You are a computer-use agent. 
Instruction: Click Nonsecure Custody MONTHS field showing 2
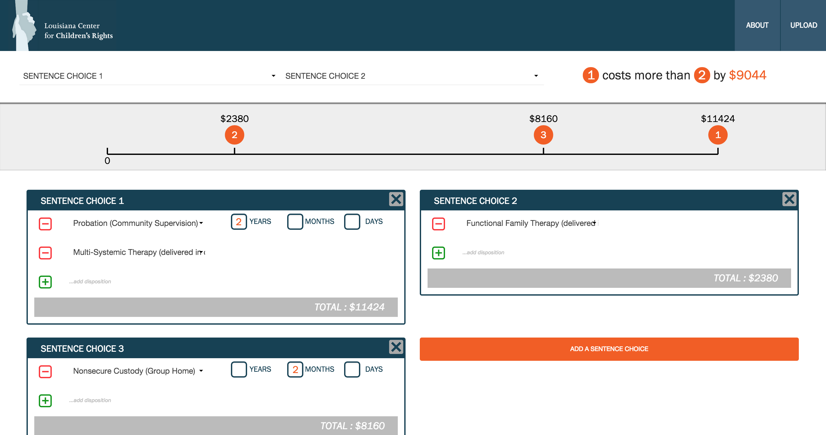click(x=295, y=369)
